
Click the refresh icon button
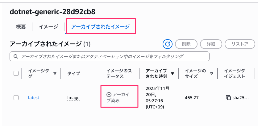coord(168,44)
